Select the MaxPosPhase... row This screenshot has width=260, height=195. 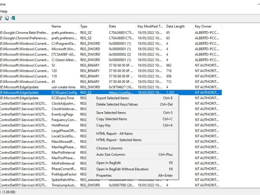tap(111, 158)
